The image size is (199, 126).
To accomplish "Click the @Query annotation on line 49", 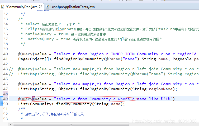I will click(x=25, y=99).
